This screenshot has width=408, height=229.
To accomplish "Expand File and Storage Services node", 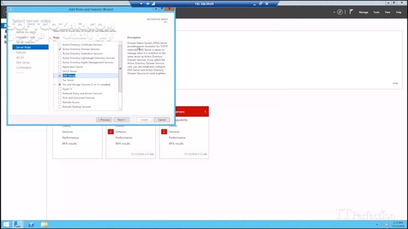I will tap(55, 84).
